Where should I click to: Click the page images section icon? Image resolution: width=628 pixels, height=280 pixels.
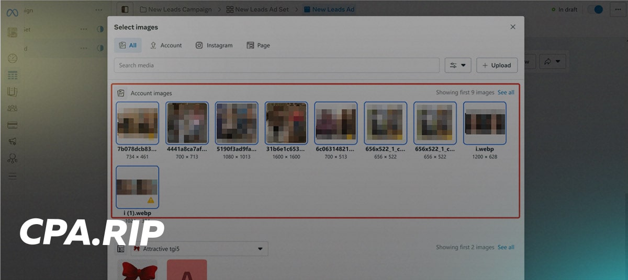tap(121, 249)
